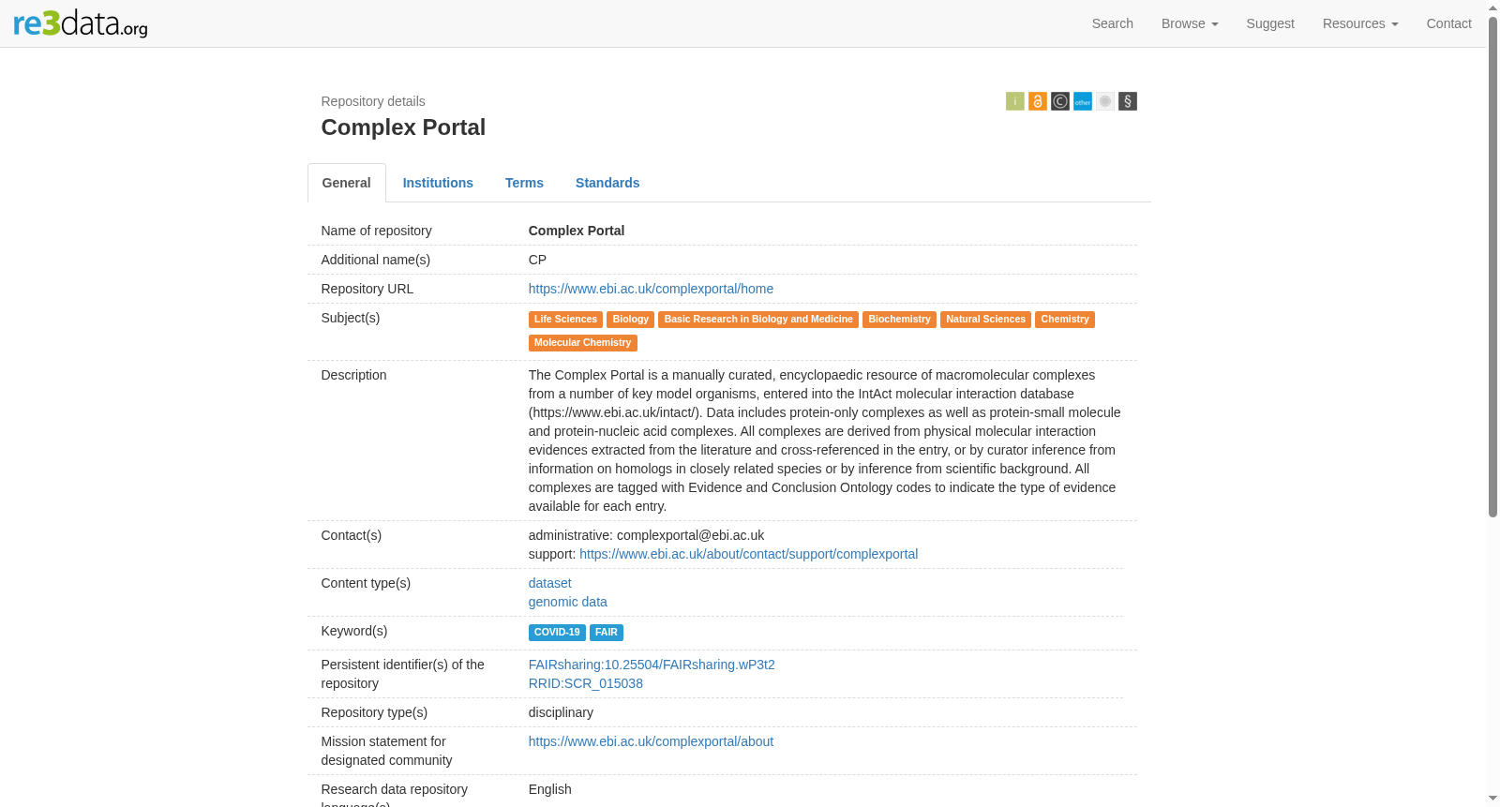Select the Terms tab

click(524, 183)
